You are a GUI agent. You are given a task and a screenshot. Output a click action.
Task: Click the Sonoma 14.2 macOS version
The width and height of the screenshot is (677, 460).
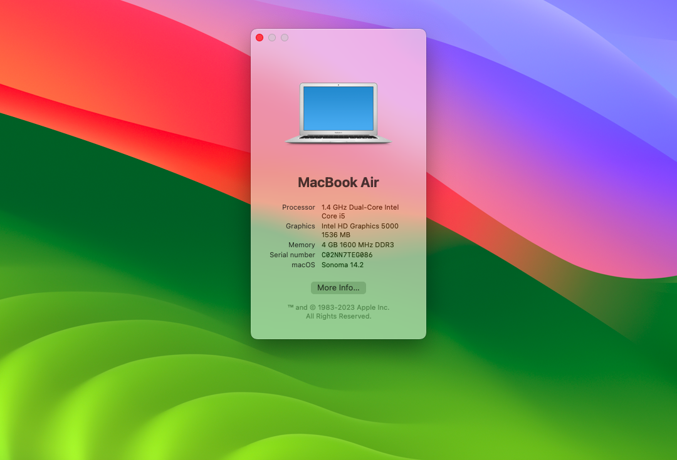point(342,265)
